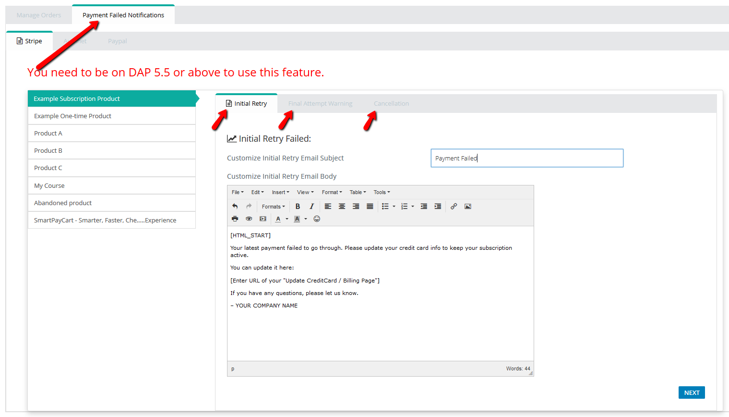This screenshot has width=729, height=417.
Task: Switch to the Final Attempt Warning tab
Action: pyautogui.click(x=320, y=104)
